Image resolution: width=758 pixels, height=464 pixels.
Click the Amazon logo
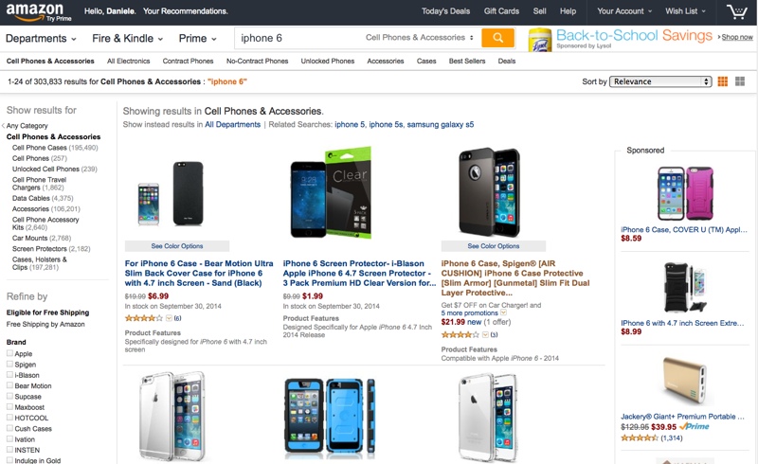[x=35, y=11]
